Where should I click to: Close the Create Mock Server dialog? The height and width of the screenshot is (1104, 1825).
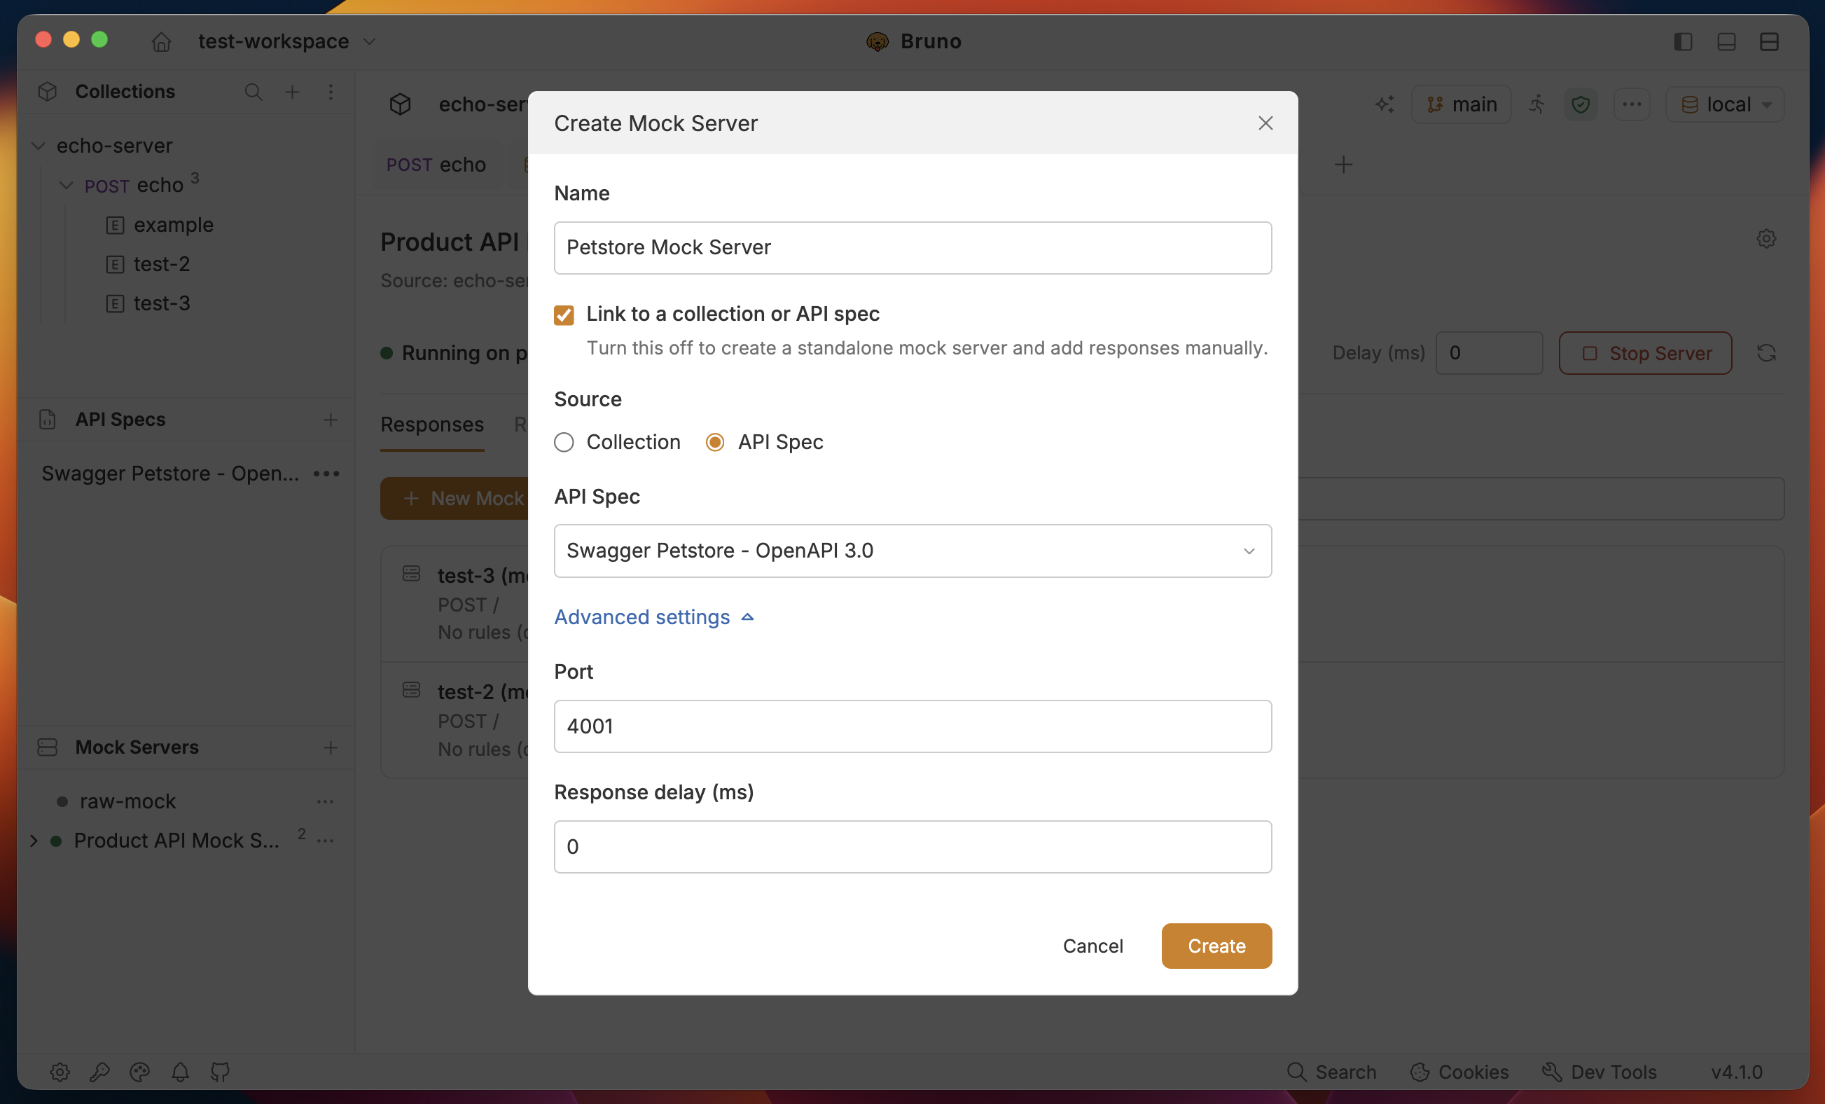(x=1265, y=123)
